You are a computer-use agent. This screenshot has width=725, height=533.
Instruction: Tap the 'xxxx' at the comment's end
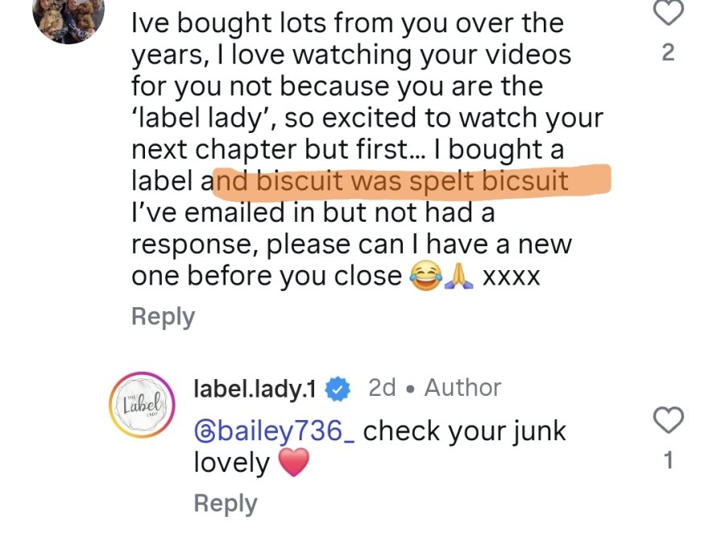[x=511, y=277]
